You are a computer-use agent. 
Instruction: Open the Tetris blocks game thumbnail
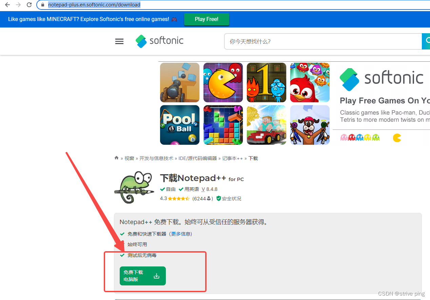223,125
